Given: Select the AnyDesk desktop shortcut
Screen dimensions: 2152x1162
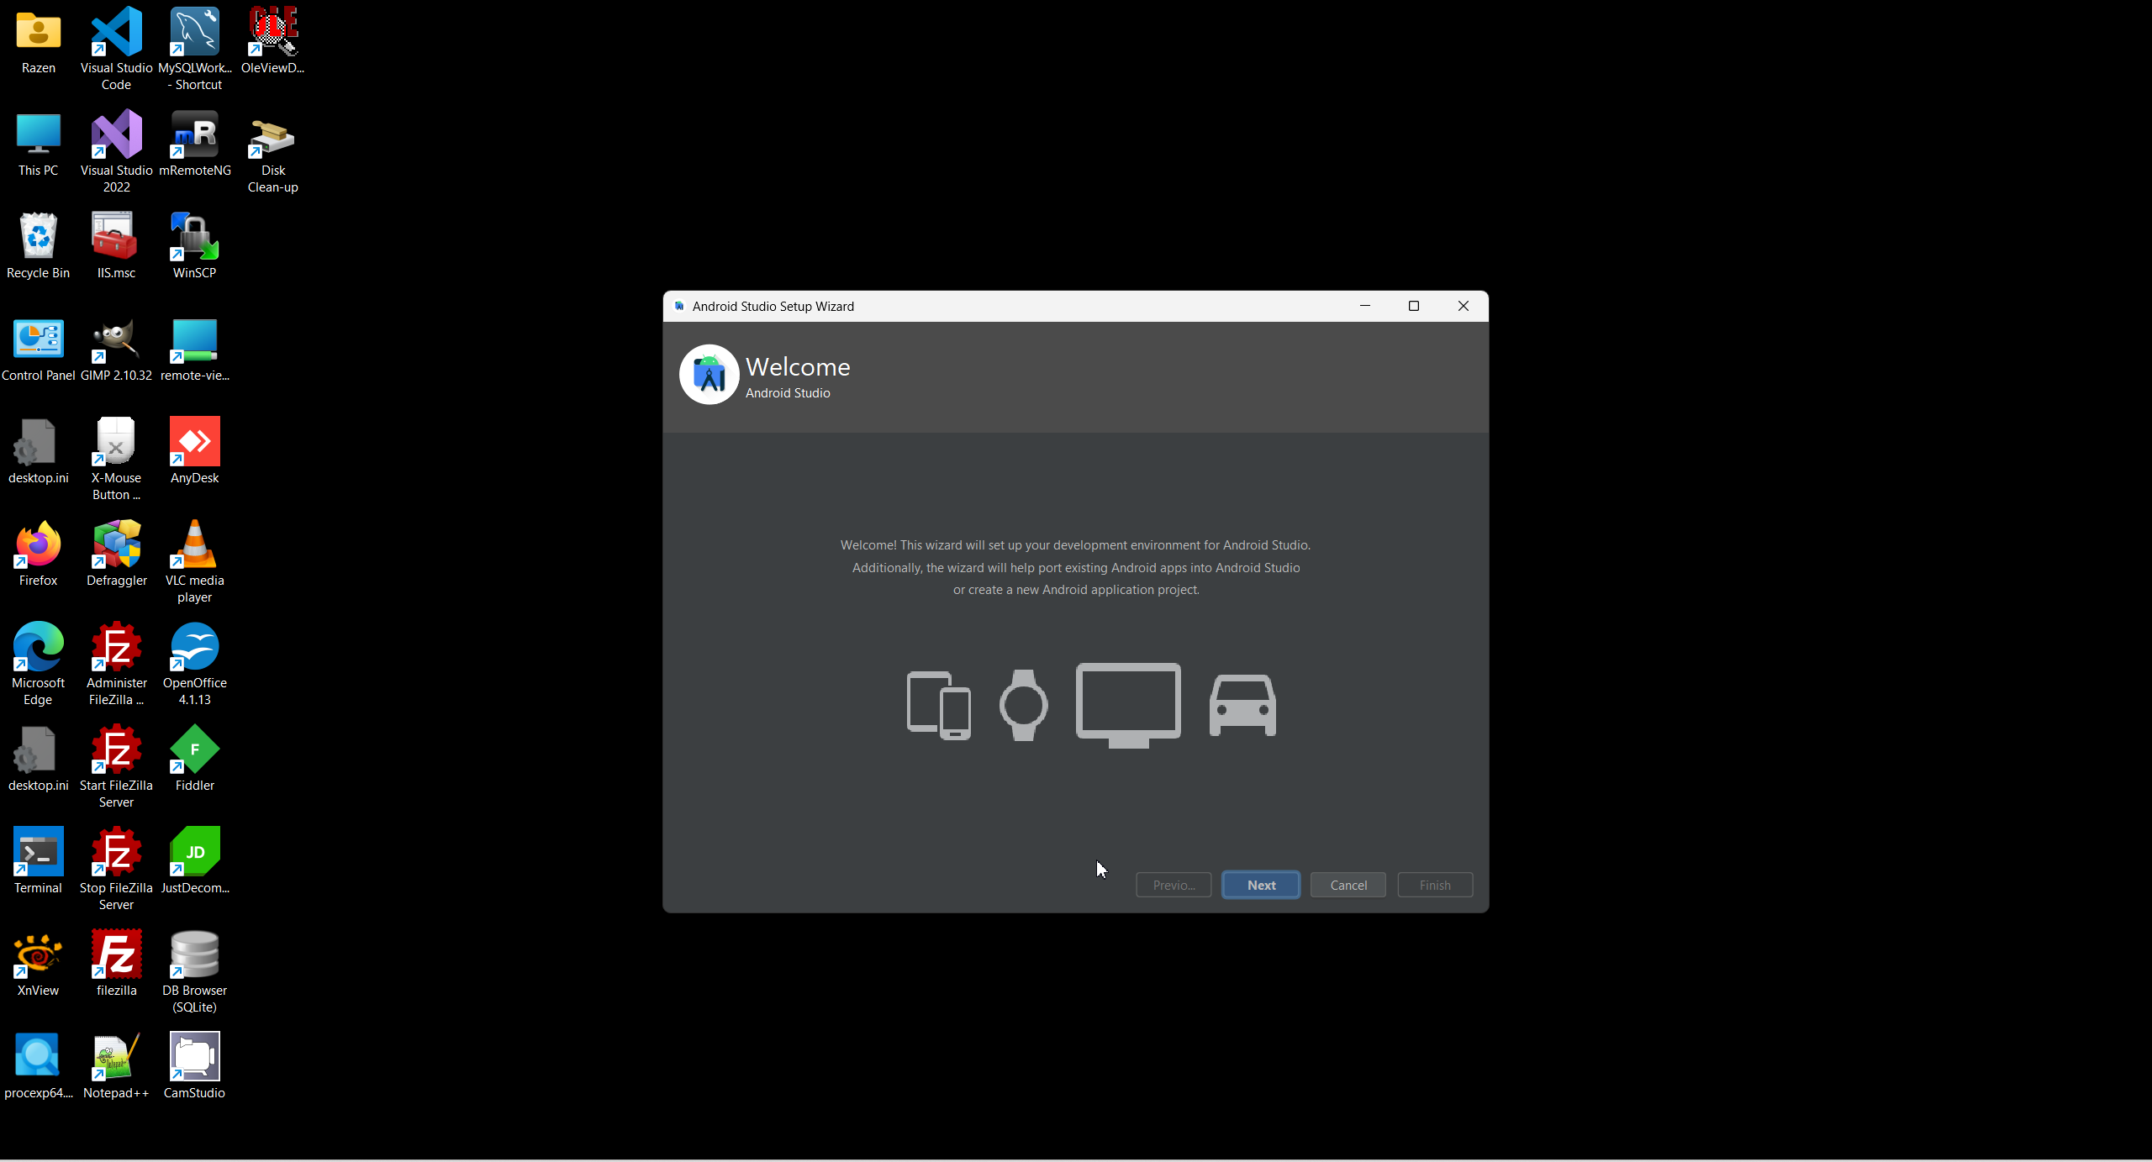Looking at the screenshot, I should 194,443.
